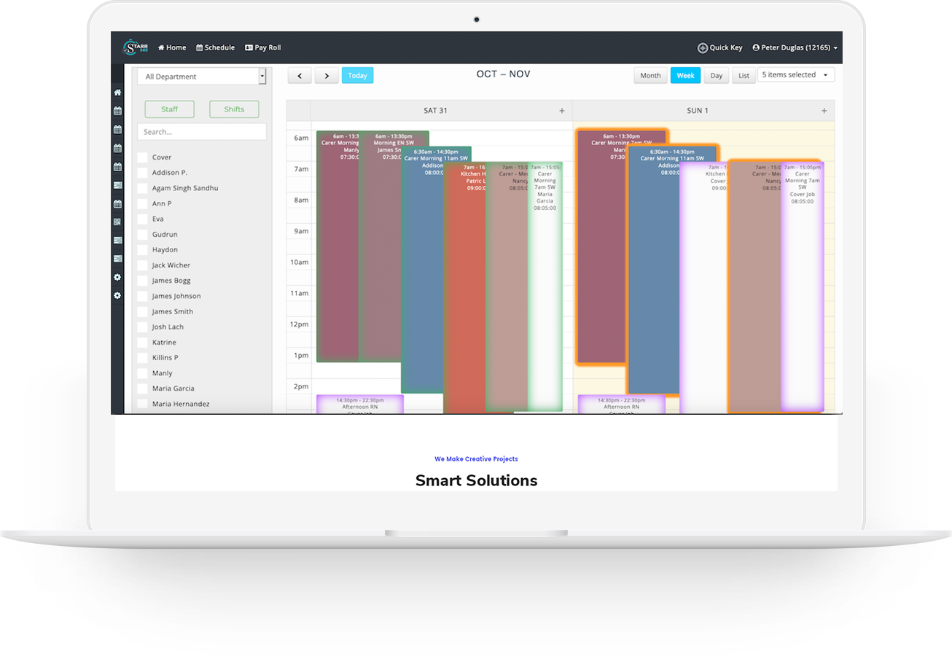This screenshot has width=952, height=656.
Task: Click the green Shifts button
Action: (x=234, y=109)
